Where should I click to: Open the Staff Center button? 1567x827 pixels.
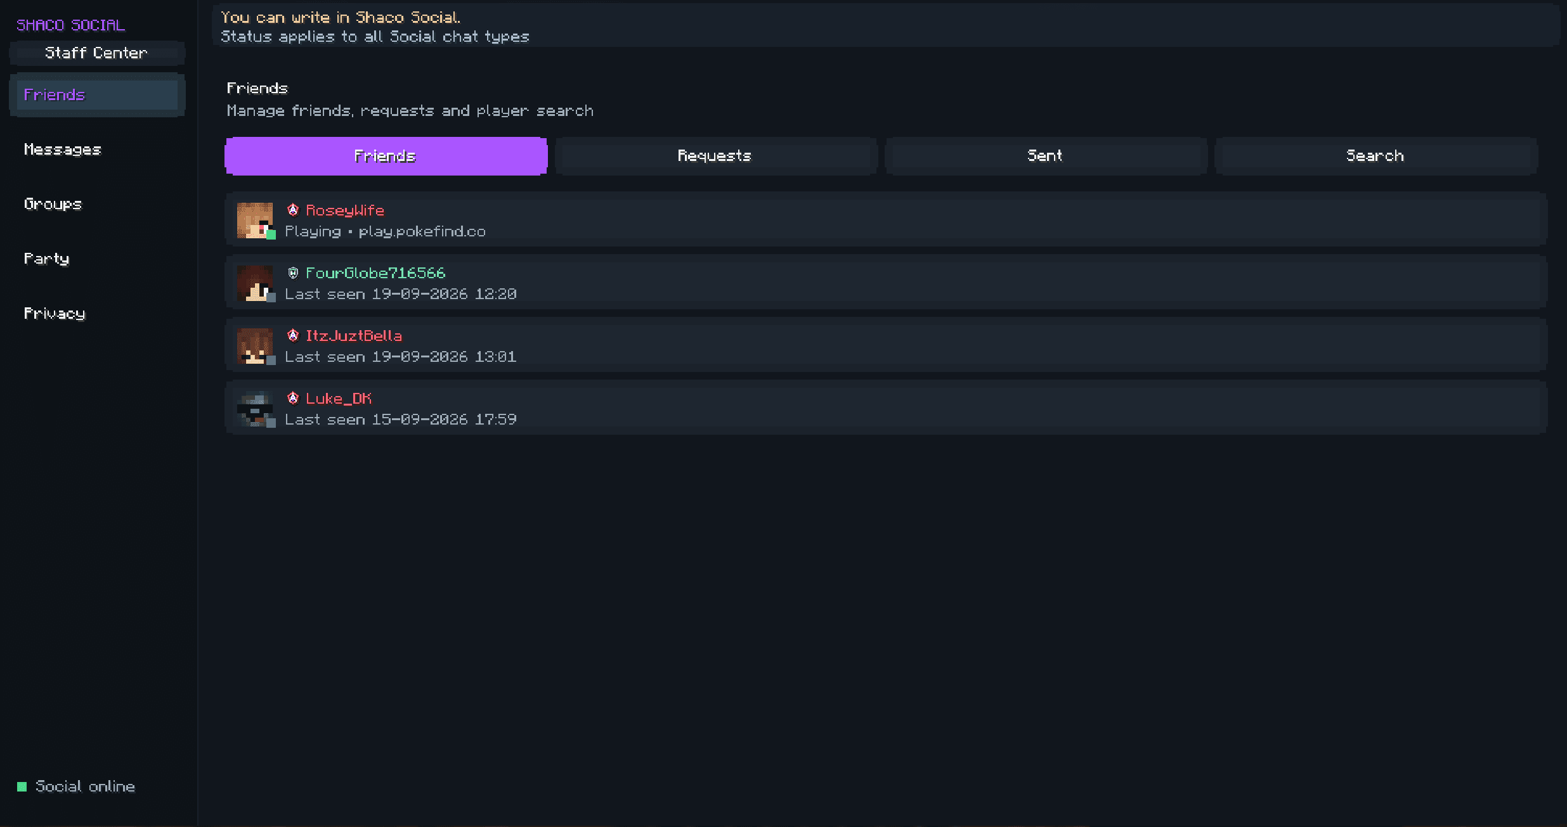97,53
